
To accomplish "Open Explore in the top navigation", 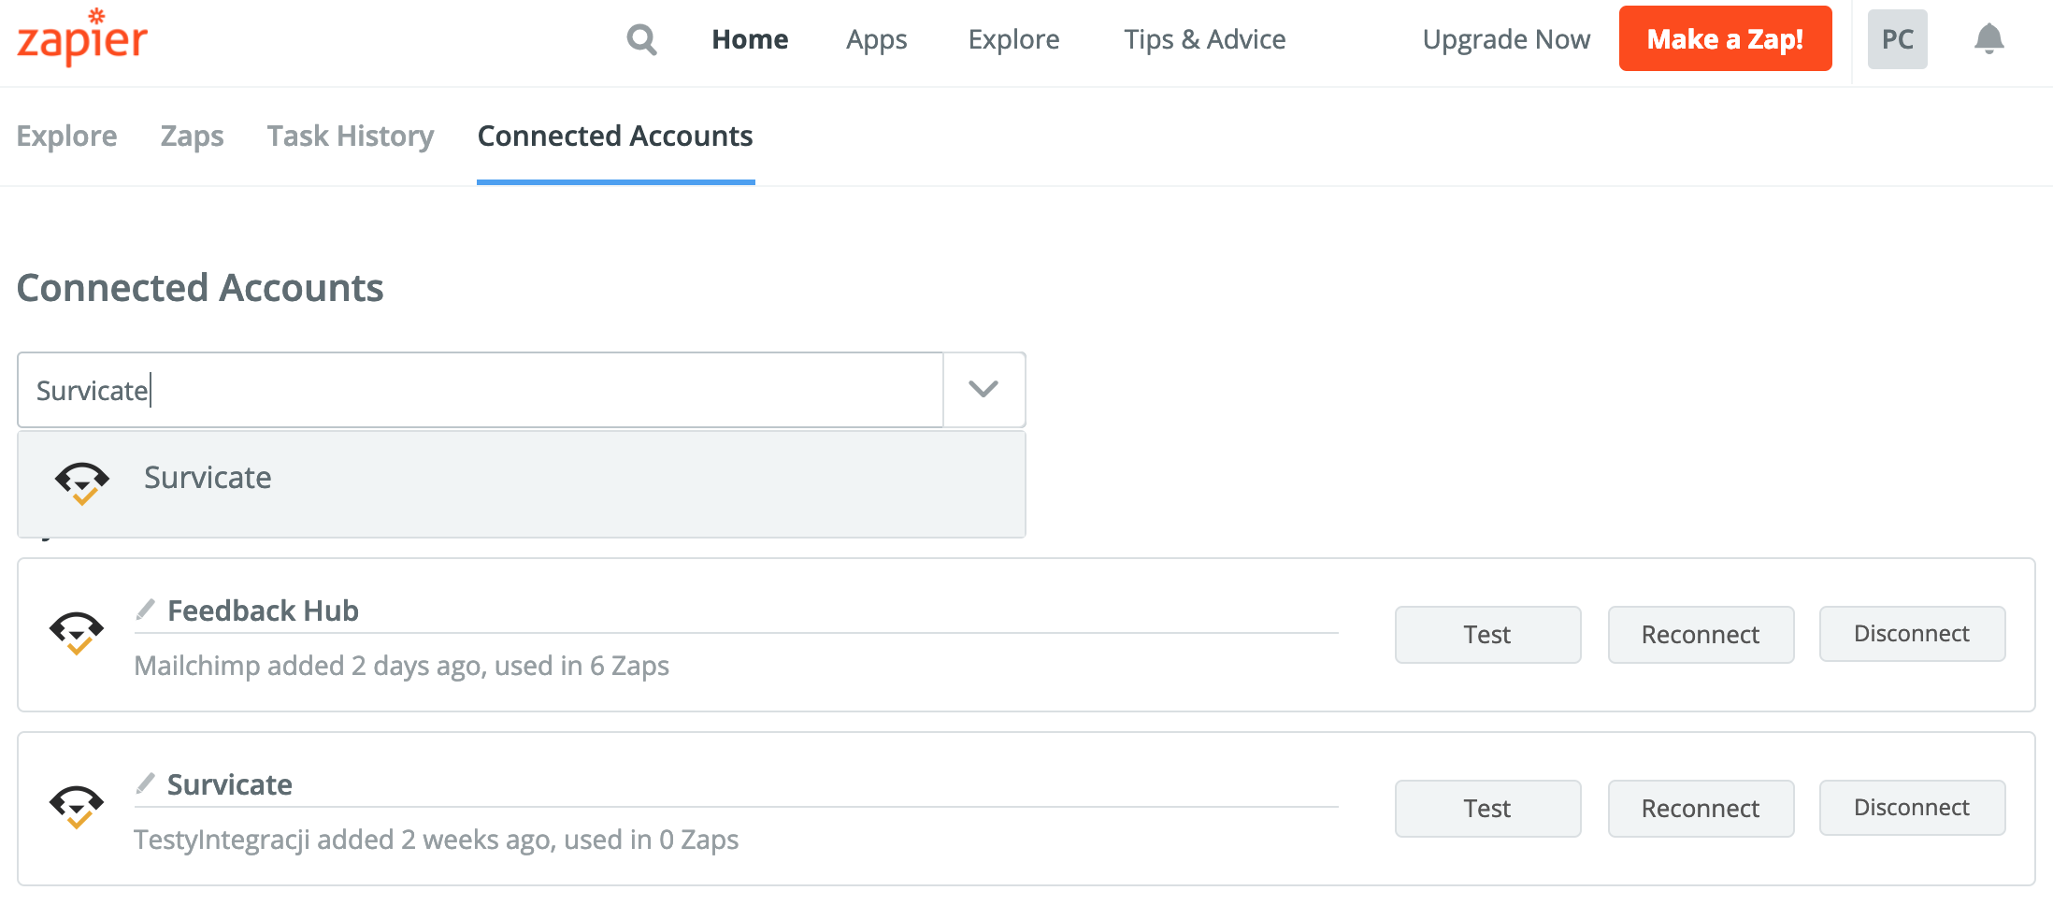I will [1013, 39].
